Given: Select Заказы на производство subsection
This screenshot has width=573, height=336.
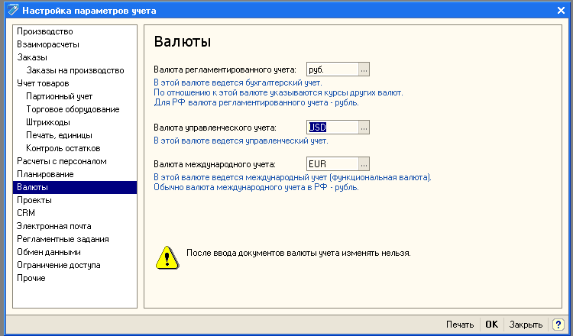Looking at the screenshot, I should click(x=76, y=70).
